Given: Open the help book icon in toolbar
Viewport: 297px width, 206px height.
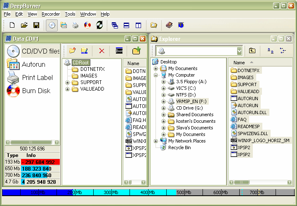Looking at the screenshot, I should (169, 25).
